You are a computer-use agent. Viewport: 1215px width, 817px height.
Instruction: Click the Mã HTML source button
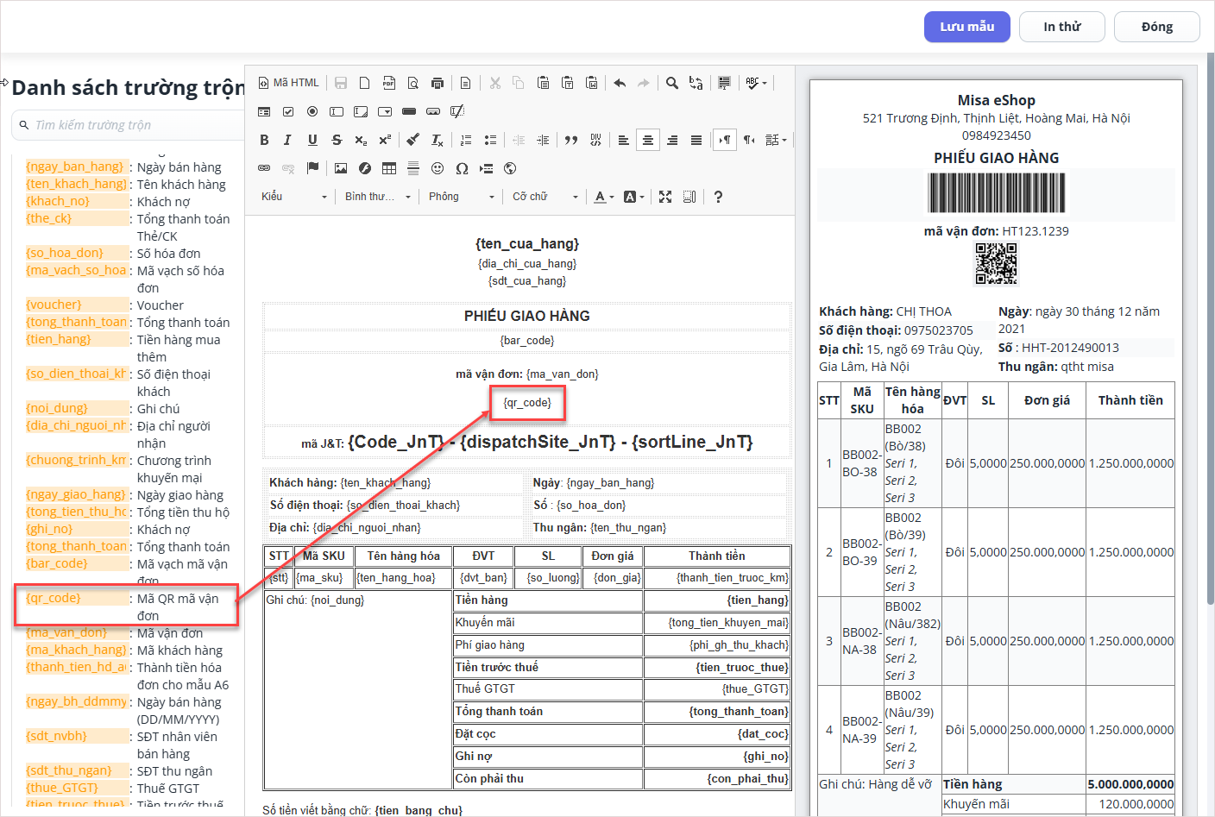click(289, 83)
